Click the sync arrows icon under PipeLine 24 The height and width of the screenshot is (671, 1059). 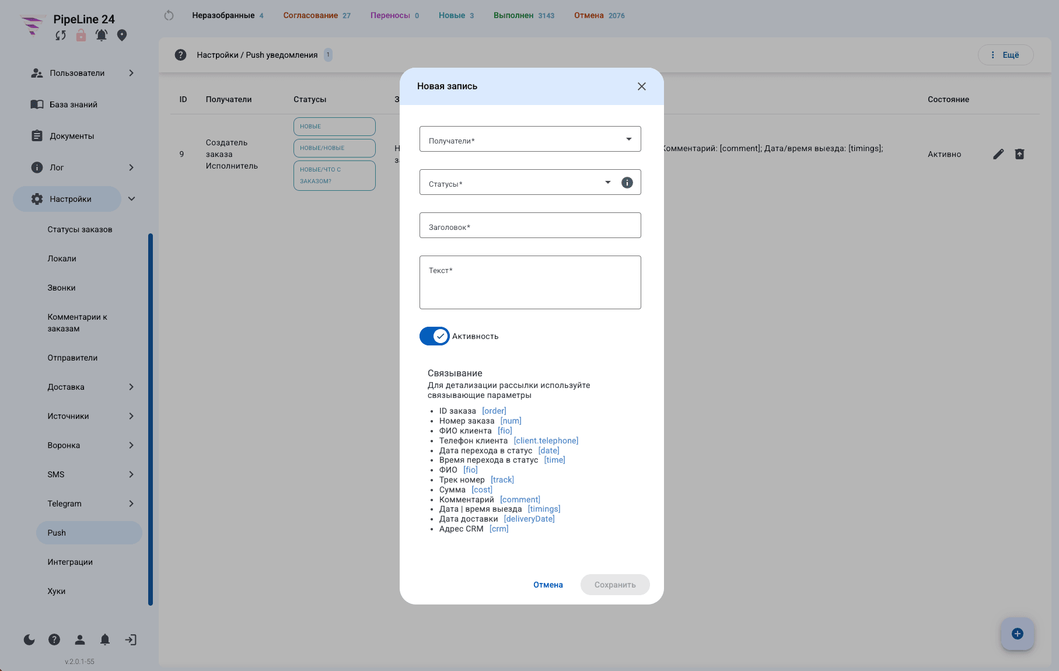[61, 36]
